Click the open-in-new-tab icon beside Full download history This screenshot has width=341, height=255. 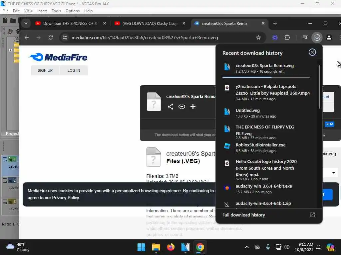coord(312,215)
